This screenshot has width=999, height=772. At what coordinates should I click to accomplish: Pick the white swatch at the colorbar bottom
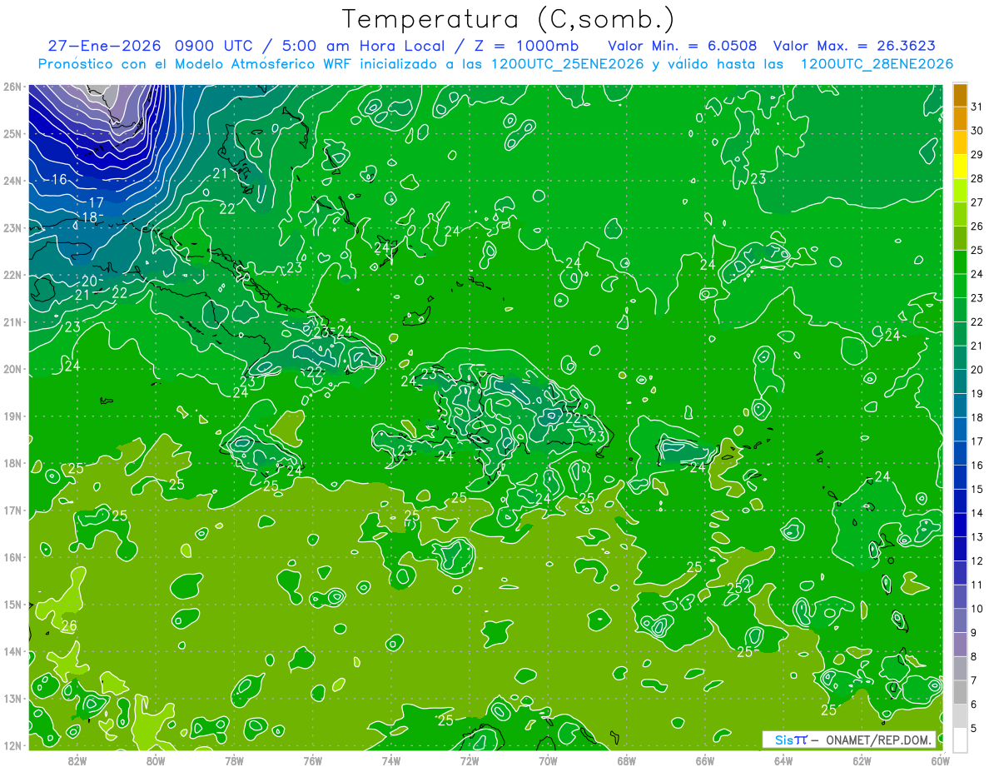point(960,740)
